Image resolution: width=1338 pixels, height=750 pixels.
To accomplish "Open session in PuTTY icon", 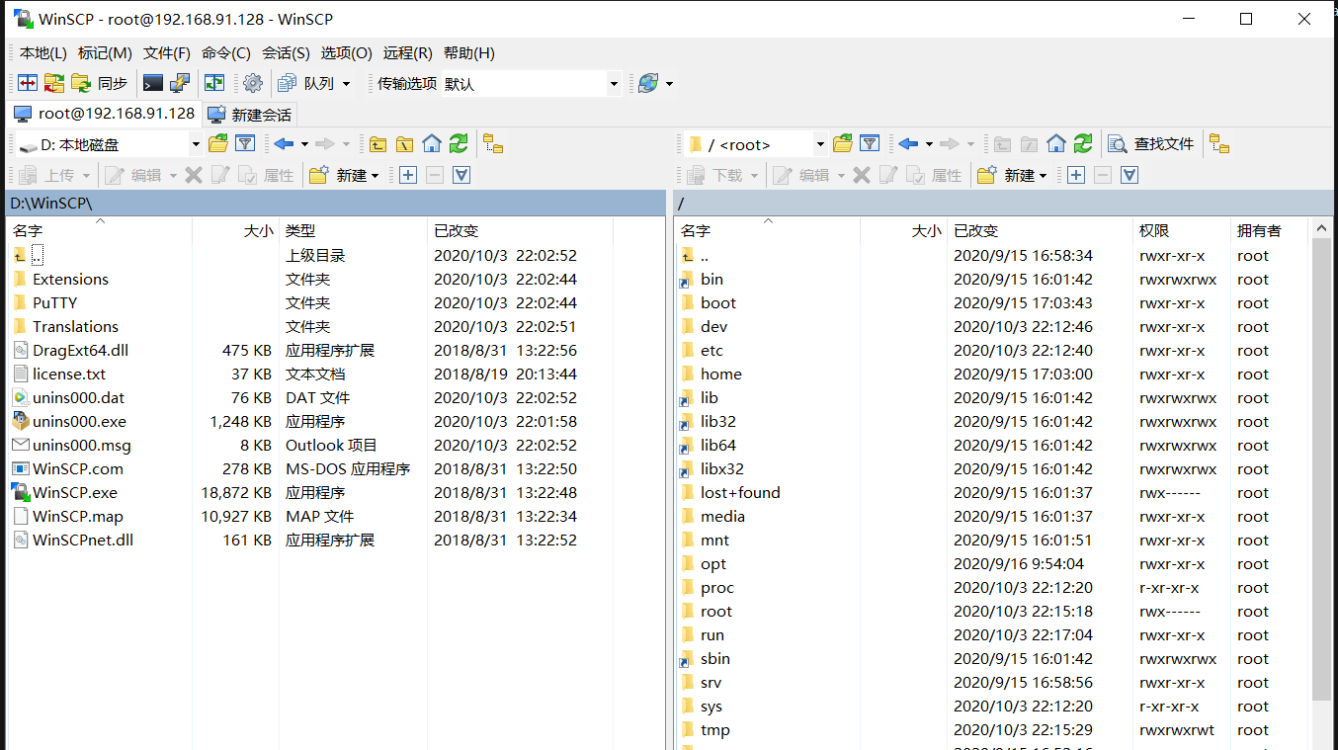I will (x=180, y=84).
